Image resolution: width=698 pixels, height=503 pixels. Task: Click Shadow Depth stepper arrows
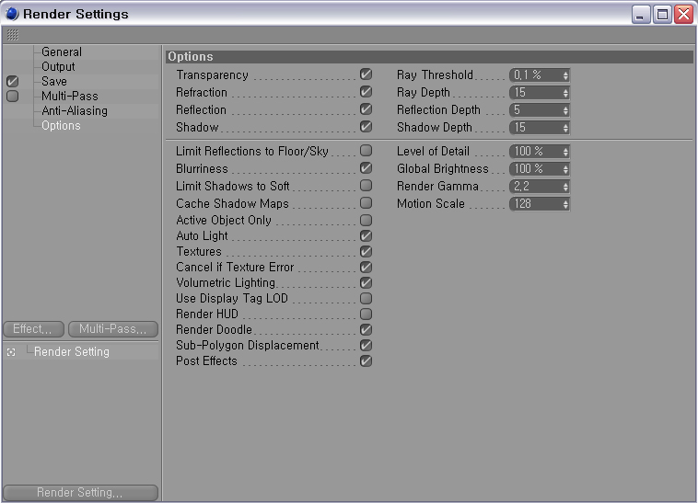[565, 128]
